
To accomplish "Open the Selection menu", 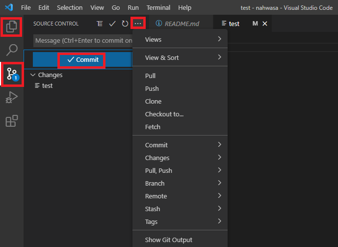I will point(70,7).
